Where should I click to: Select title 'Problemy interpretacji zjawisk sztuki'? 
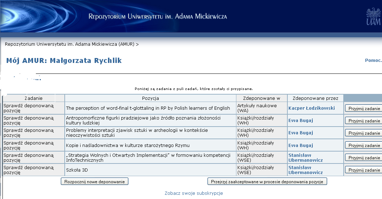(x=137, y=133)
